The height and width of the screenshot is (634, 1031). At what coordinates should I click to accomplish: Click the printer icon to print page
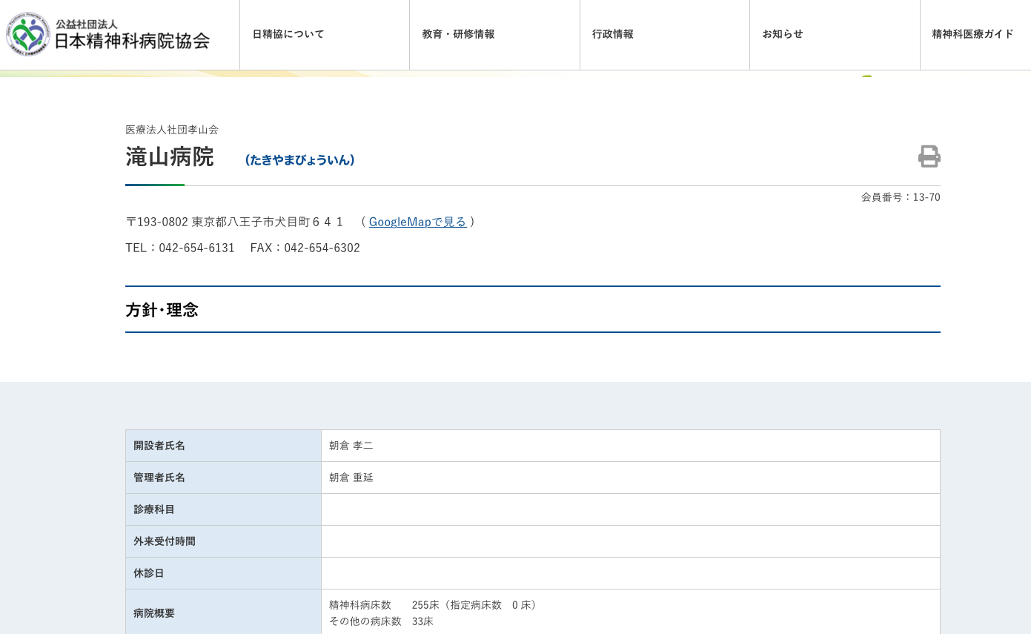coord(929,156)
